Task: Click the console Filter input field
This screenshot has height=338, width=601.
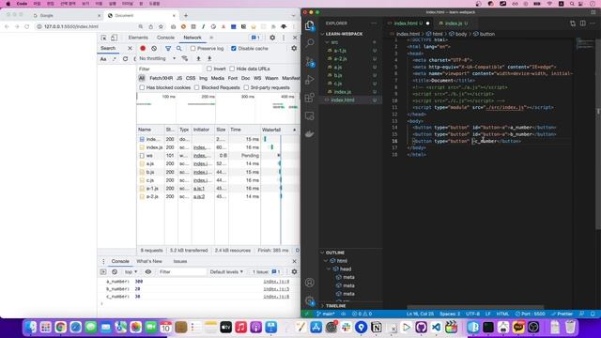Action: 182,271
